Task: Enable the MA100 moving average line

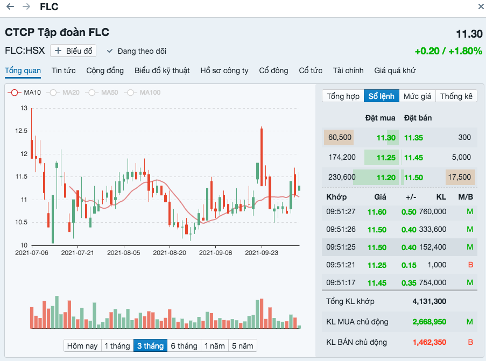Action: (x=142, y=93)
